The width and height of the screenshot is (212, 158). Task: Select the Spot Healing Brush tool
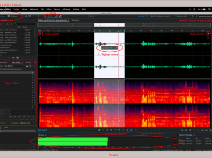pos(60,16)
